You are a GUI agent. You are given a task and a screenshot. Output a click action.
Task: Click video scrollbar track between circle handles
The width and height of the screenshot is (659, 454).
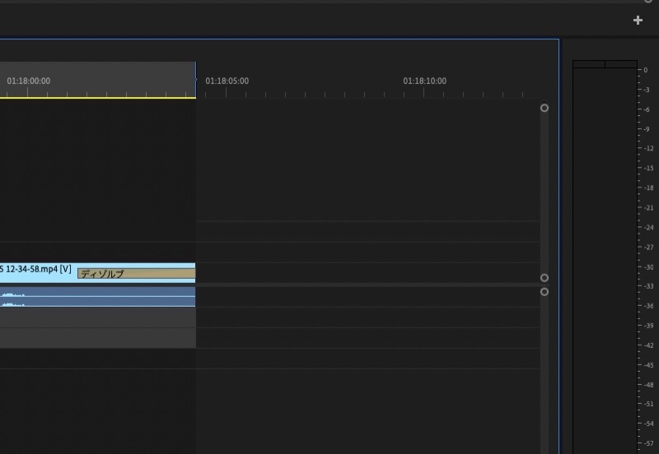(x=544, y=193)
